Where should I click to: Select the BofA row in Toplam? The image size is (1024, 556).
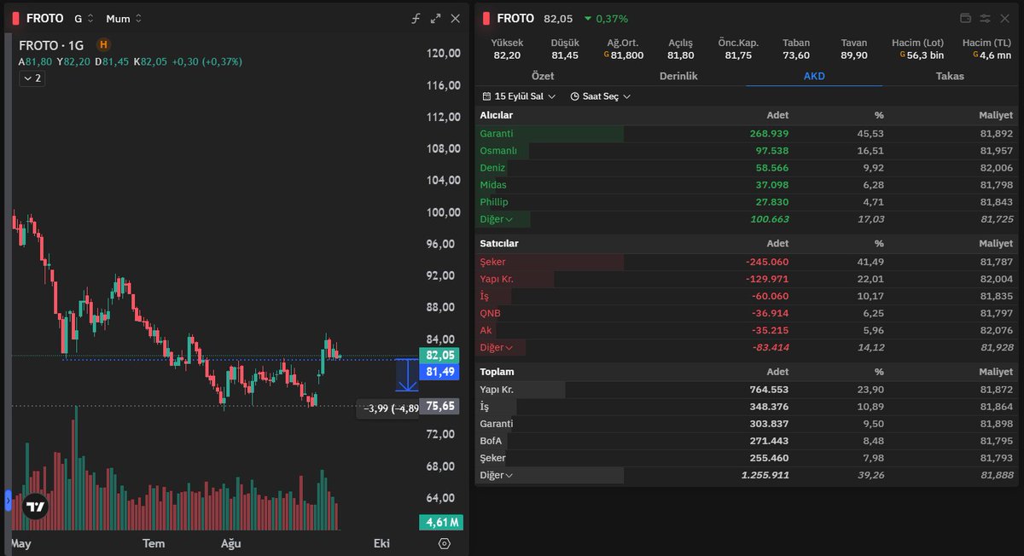(747, 441)
